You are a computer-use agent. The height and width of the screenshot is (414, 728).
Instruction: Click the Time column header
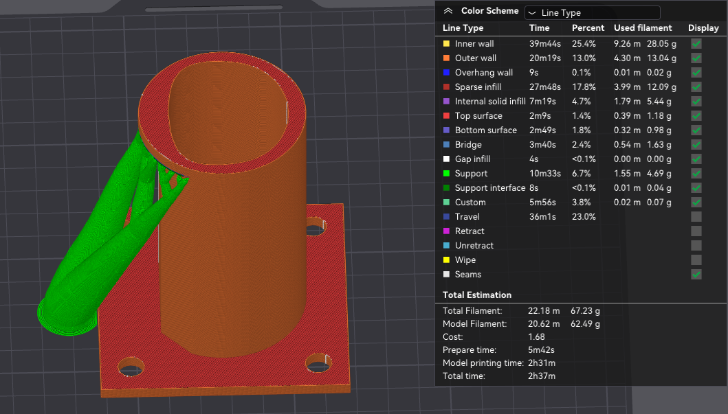539,28
